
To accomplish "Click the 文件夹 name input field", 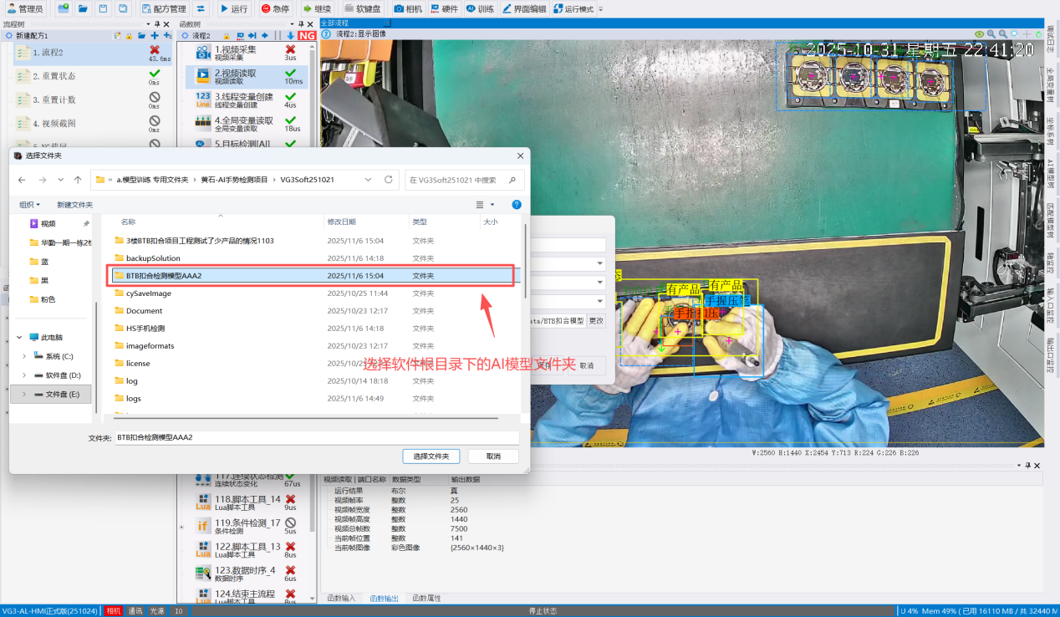I will 316,437.
